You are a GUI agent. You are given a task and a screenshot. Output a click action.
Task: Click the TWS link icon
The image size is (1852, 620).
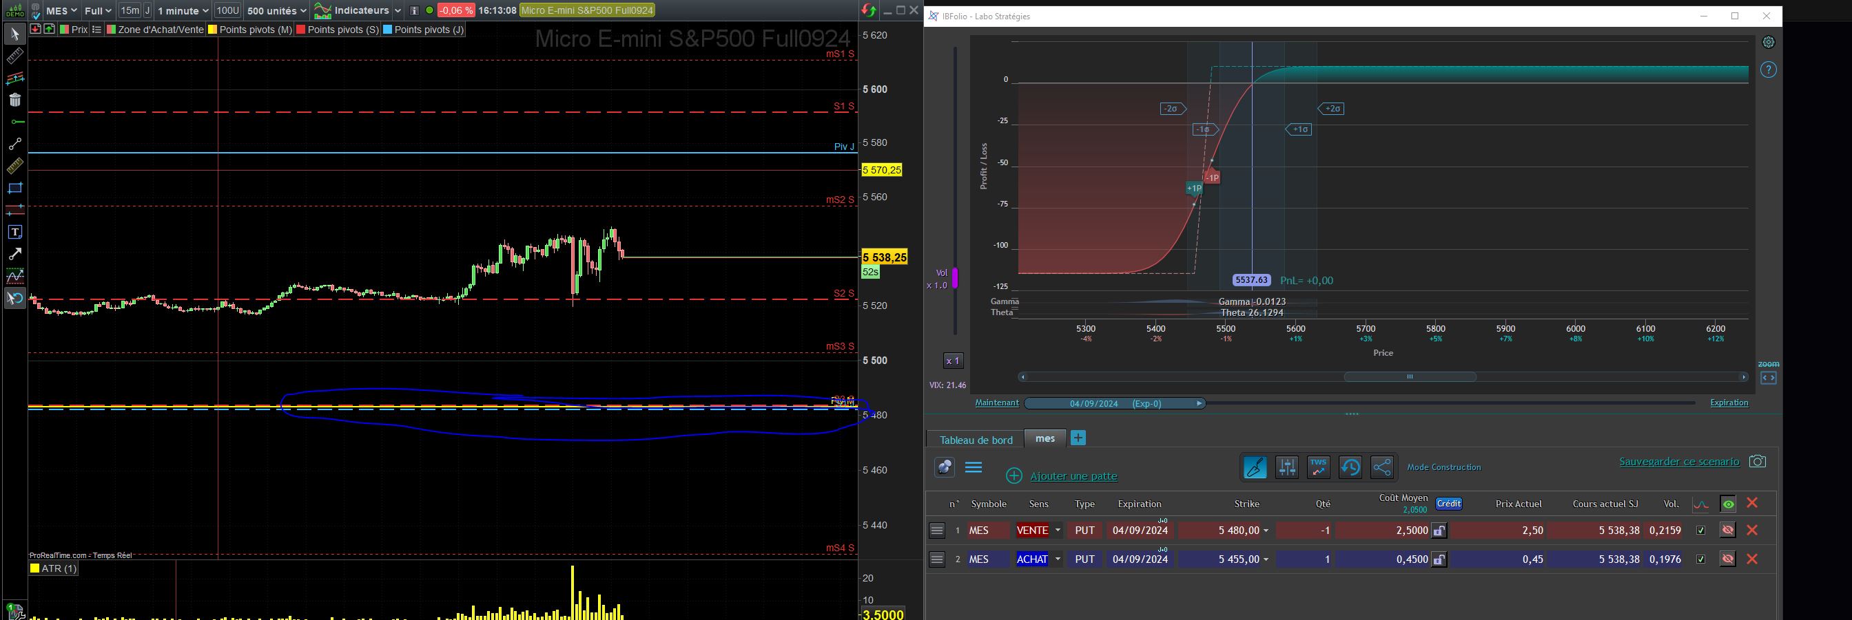[1319, 468]
